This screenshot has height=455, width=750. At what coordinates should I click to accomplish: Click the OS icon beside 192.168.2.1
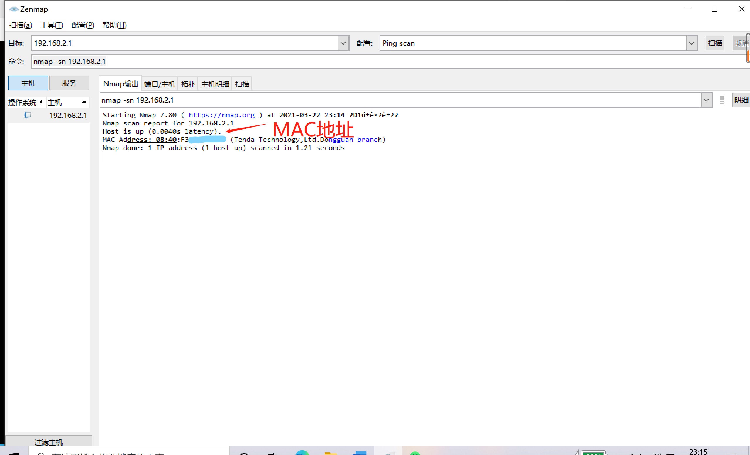pyautogui.click(x=27, y=115)
